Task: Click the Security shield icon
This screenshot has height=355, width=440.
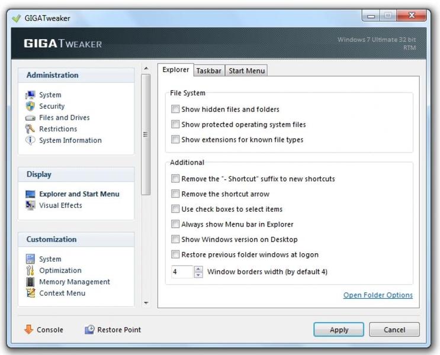Action: [30, 106]
